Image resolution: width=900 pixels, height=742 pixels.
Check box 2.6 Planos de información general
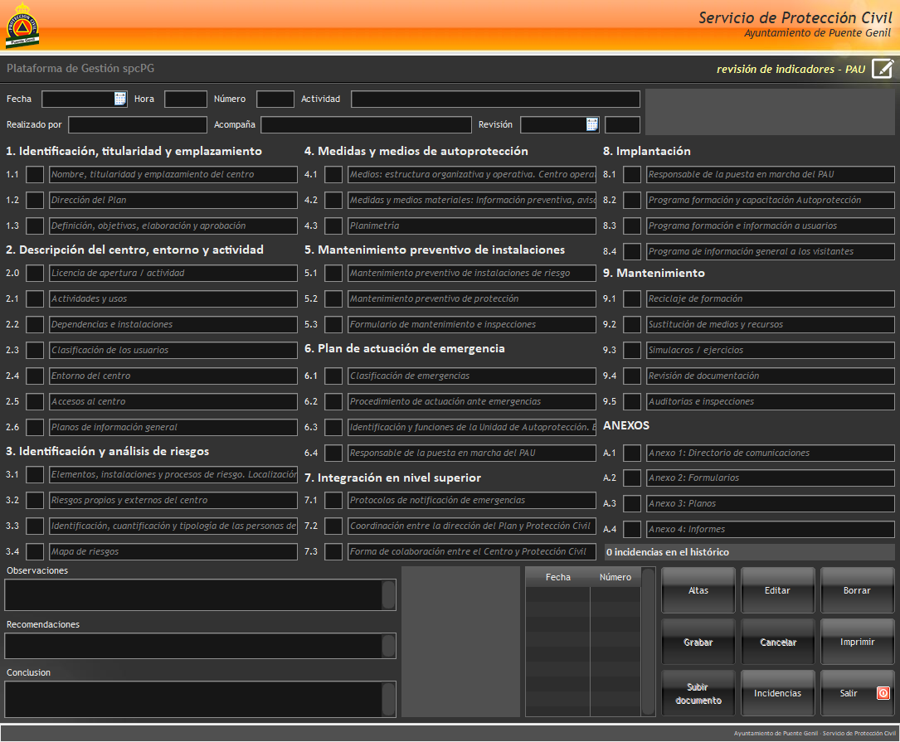pyautogui.click(x=35, y=427)
